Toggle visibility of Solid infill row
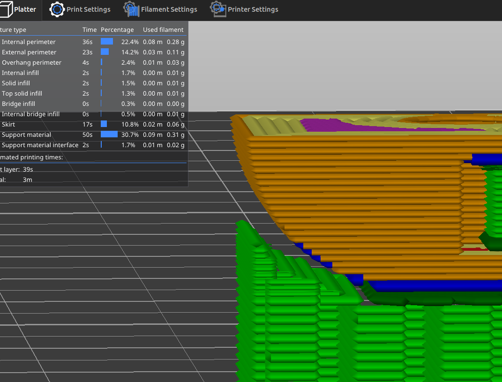This screenshot has height=382, width=502. tap(93, 83)
